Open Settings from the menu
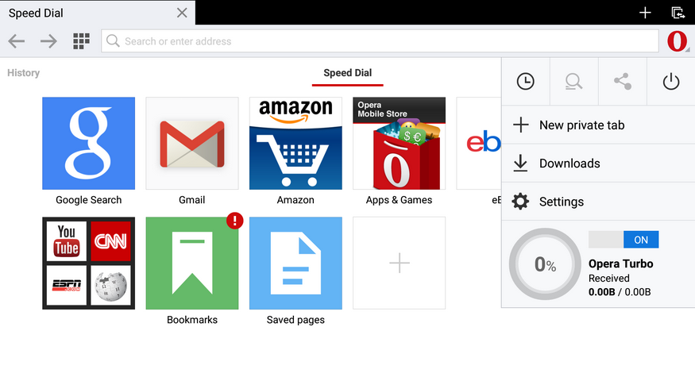This screenshot has width=695, height=377. pos(598,202)
